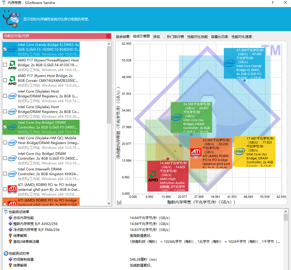Click Intel logo of Skylake-HM QC Mobile item
Image resolution: width=291 pixels, height=270 pixels.
[x=12, y=143]
